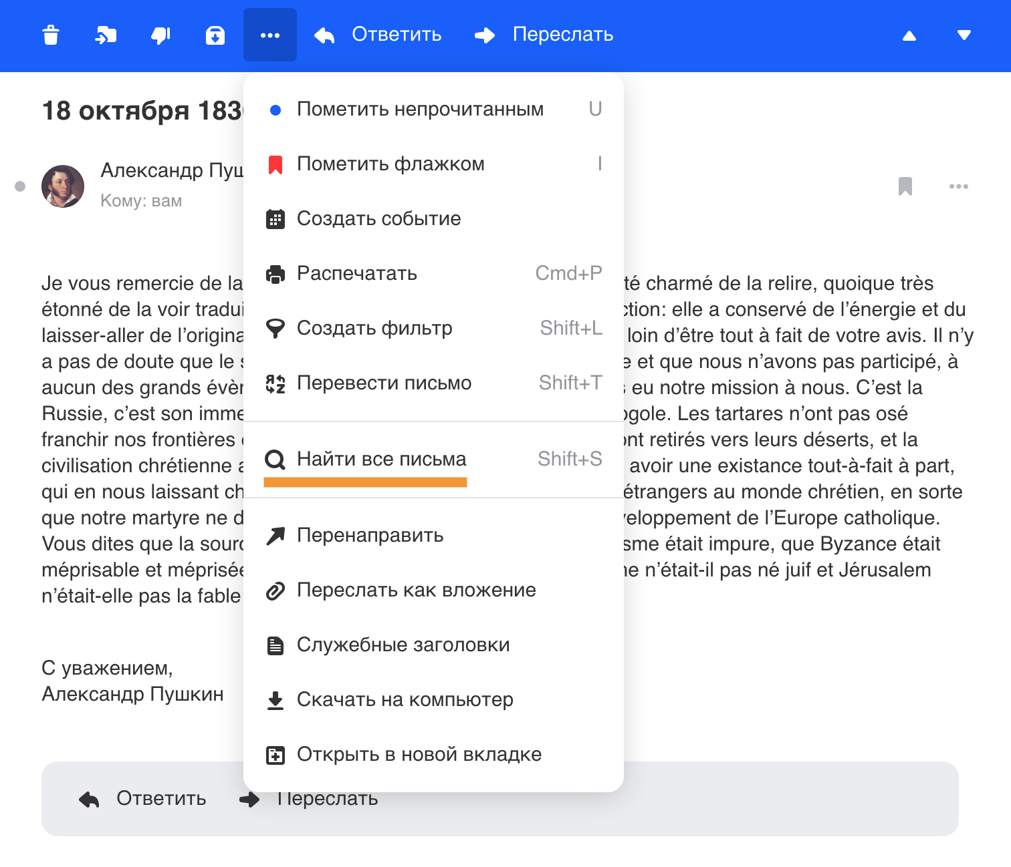1011x867 pixels.
Task: Select Открыть в новой вкладке entry
Action: [433, 754]
